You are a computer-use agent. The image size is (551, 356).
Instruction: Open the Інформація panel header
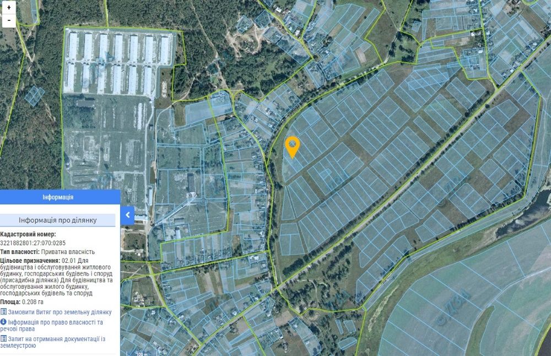point(58,197)
